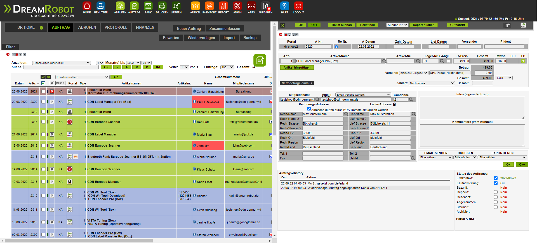Open the DRUCKEN printer icon
Image resolution: width=537 pixels, height=243 pixels.
pyautogui.click(x=162, y=6)
